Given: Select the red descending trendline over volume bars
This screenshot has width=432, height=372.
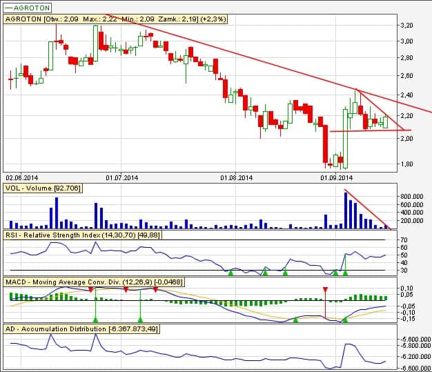Looking at the screenshot, I should 367,208.
